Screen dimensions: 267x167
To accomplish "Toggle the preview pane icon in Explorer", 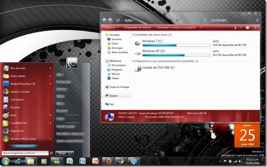I will tap(248, 28).
